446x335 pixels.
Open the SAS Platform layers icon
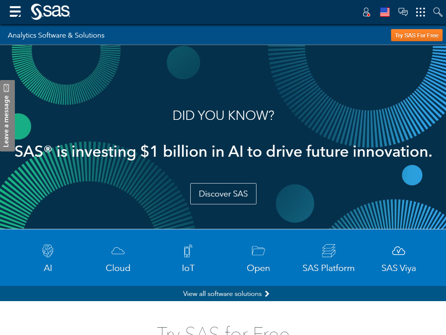(x=329, y=251)
